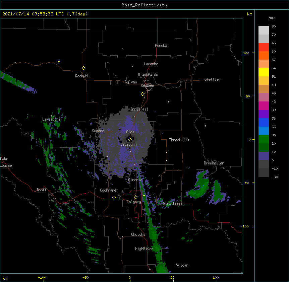Click the Okotoks city label
Image resolution: width=289 pixels, height=282 pixels.
pos(138,234)
